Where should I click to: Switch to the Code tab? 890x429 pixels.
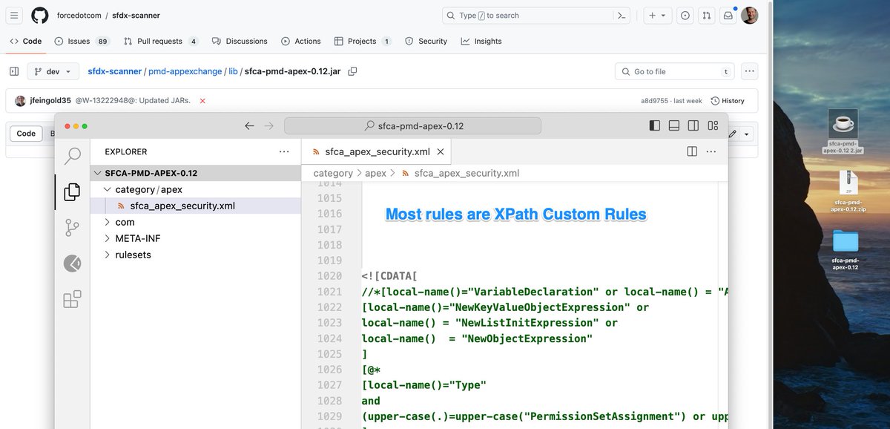pyautogui.click(x=25, y=42)
